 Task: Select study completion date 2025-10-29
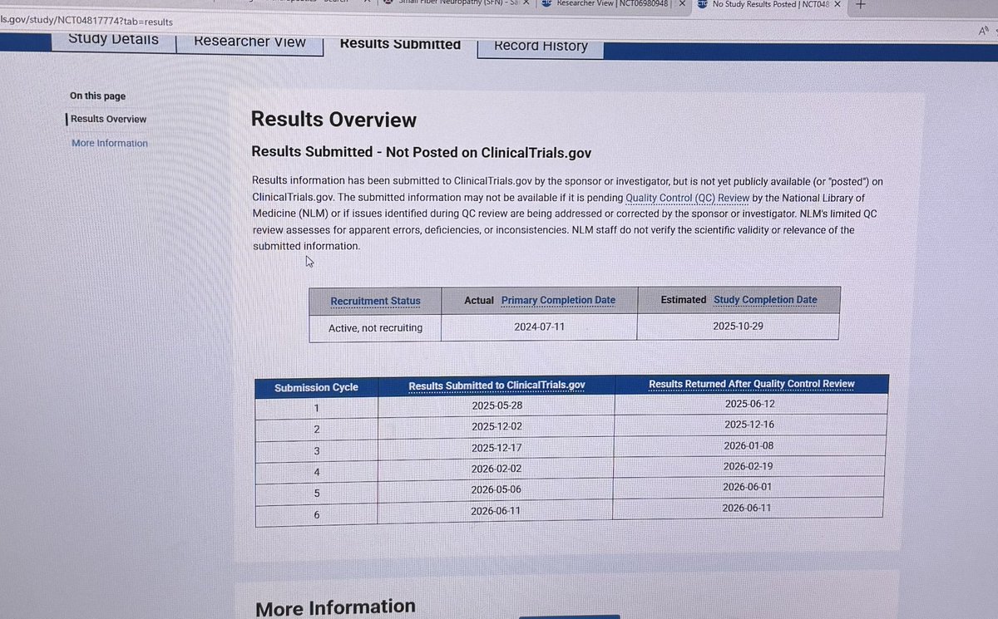point(739,326)
